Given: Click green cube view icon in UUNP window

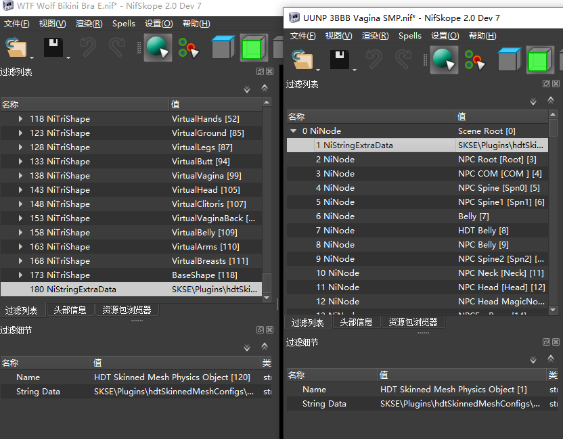Looking at the screenshot, I should tap(540, 60).
